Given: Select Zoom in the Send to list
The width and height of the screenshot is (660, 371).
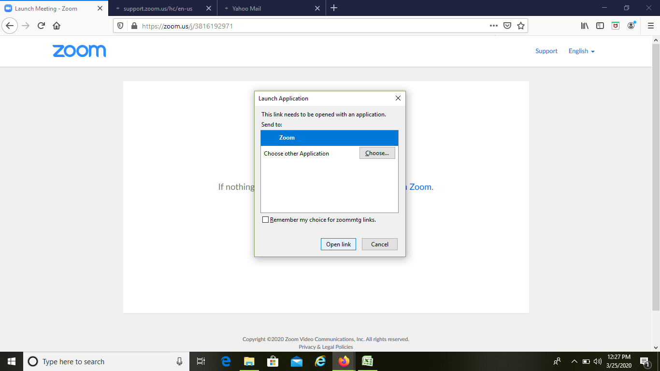Looking at the screenshot, I should click(x=329, y=138).
